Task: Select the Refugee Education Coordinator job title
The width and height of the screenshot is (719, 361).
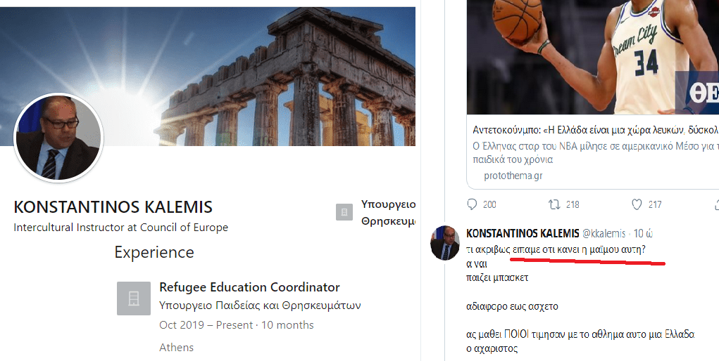Action: pos(249,287)
